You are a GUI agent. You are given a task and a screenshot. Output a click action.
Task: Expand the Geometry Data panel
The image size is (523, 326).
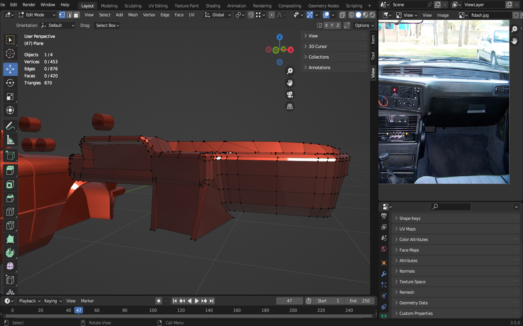pyautogui.click(x=455, y=303)
